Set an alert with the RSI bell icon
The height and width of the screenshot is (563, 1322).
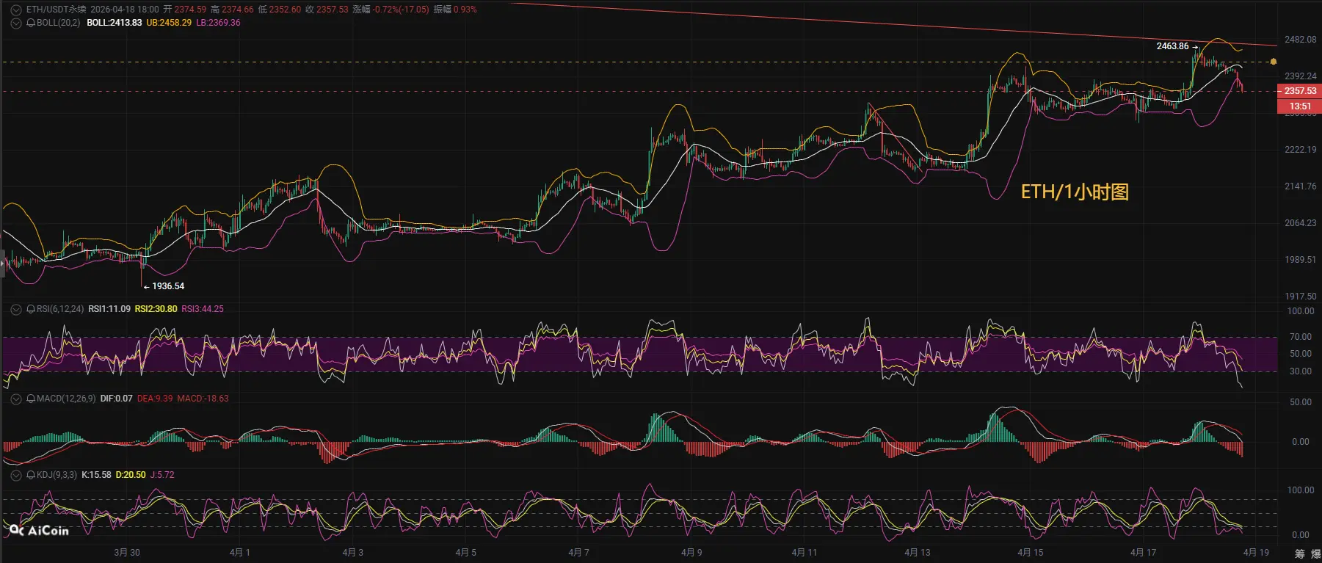click(x=31, y=309)
